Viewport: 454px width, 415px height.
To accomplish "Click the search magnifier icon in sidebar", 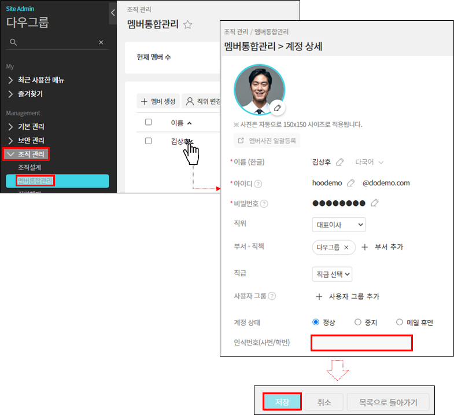I will tap(13, 42).
